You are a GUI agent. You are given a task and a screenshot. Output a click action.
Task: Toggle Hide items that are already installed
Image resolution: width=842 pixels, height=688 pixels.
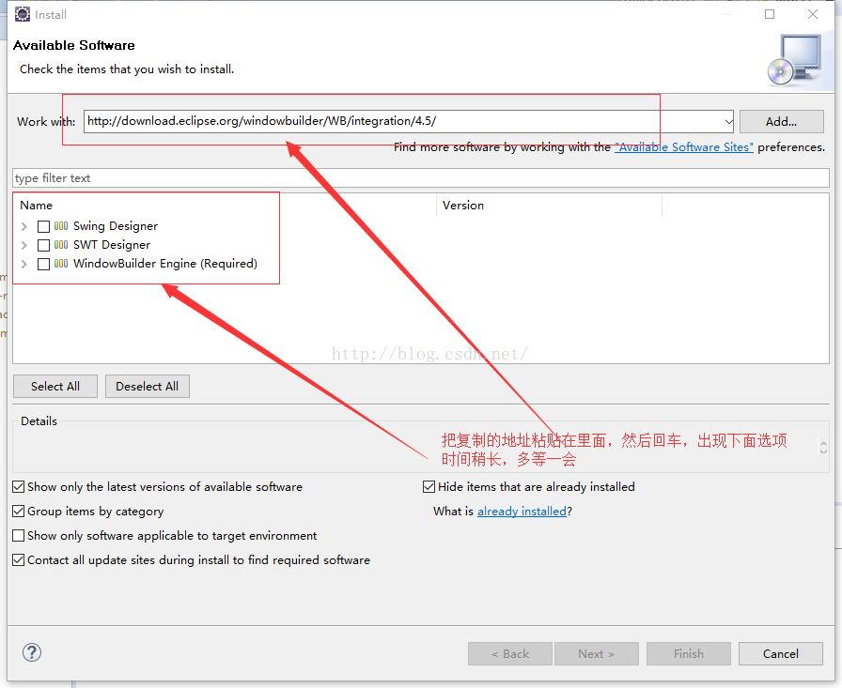click(429, 487)
